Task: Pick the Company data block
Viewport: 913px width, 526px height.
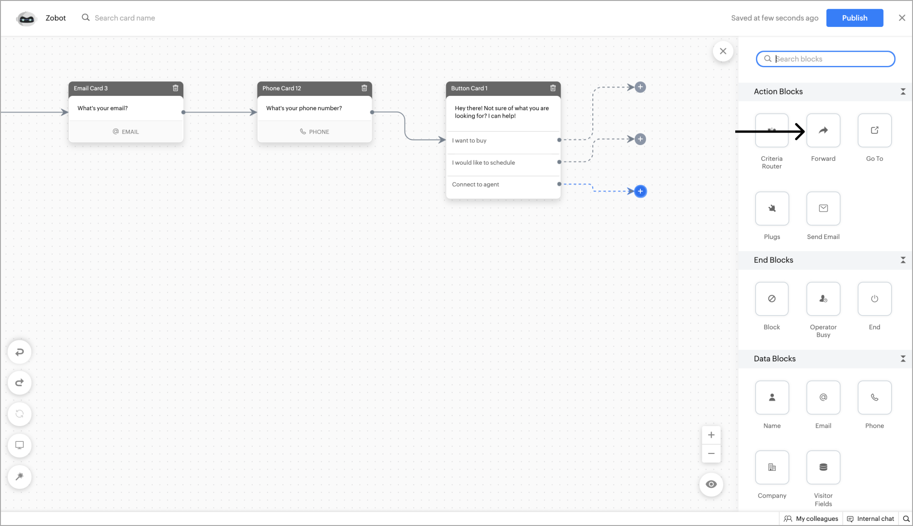Action: tap(772, 467)
